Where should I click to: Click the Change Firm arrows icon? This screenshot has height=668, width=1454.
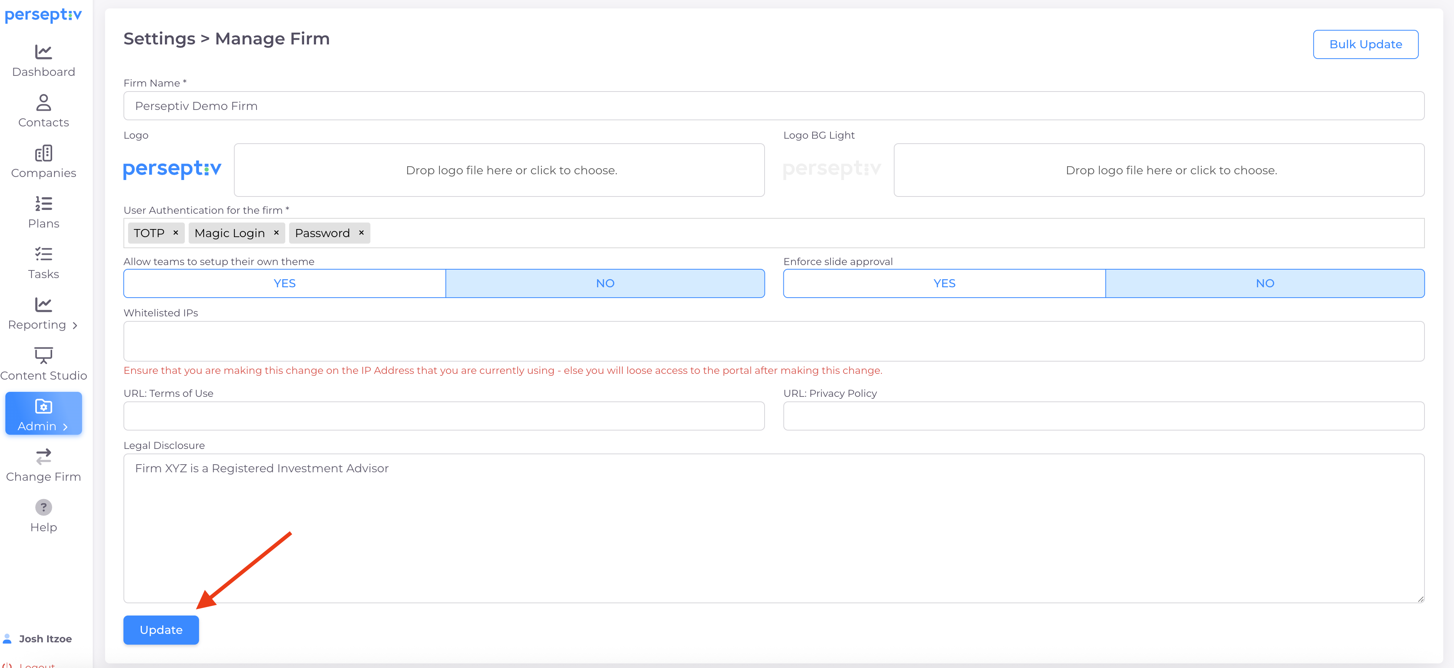tap(43, 457)
